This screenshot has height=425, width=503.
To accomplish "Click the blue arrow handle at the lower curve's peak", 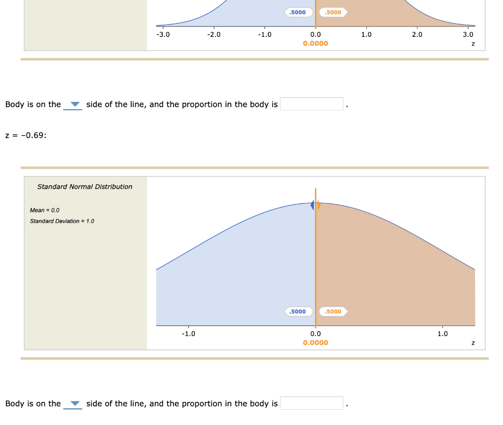I will [x=312, y=205].
